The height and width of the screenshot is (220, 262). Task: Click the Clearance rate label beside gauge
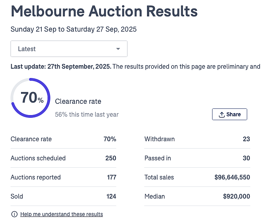[x=78, y=101]
